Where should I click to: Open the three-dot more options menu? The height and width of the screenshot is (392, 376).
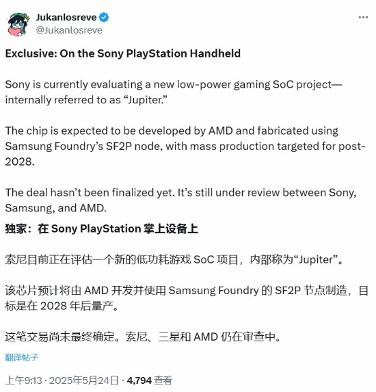363,17
